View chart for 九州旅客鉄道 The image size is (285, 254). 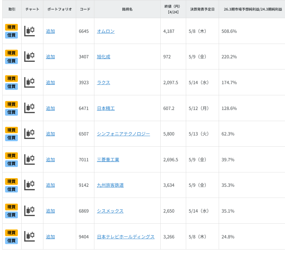(x=29, y=185)
